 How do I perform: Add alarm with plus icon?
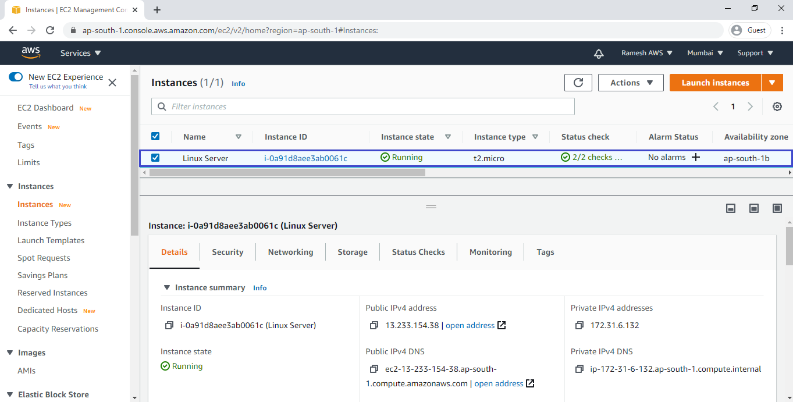pyautogui.click(x=695, y=157)
